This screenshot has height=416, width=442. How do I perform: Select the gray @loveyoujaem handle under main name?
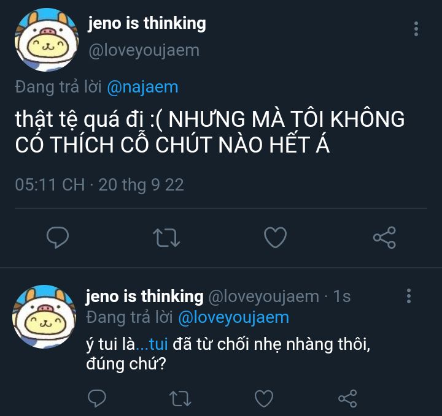144,51
